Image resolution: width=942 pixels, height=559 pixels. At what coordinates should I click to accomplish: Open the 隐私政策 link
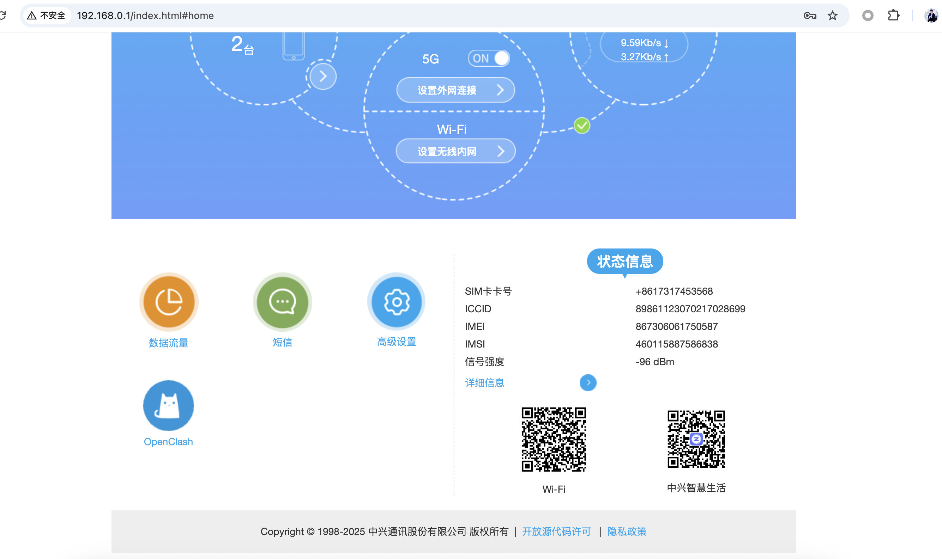coord(627,532)
